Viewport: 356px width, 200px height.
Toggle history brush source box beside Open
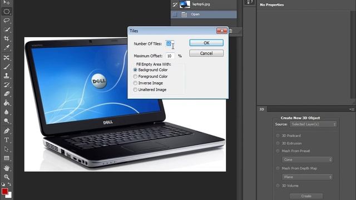tap(175, 14)
